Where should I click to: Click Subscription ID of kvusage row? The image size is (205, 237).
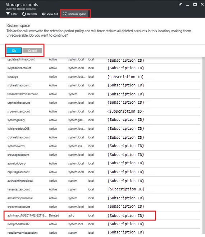(x=126, y=77)
